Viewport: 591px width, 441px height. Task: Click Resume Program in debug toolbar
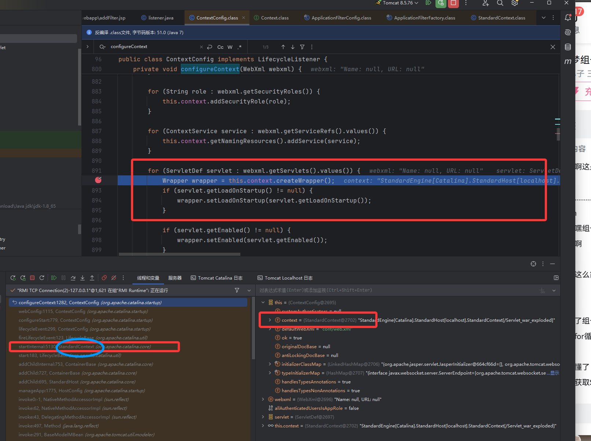tap(54, 278)
